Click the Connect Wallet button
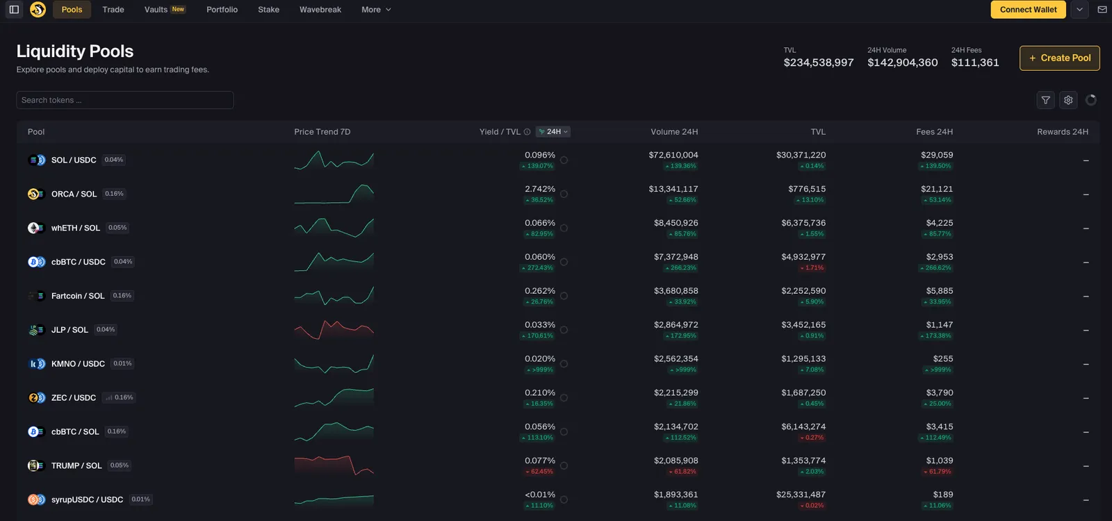 point(1028,10)
